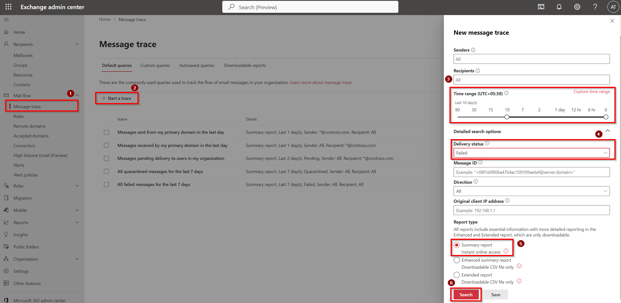Select the Enhanced summary report radio button
The height and width of the screenshot is (303, 621).
click(x=457, y=260)
